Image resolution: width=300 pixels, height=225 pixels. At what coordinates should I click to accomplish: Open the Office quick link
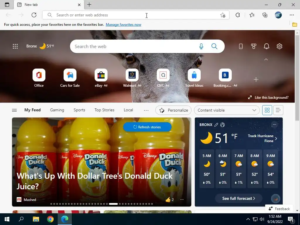pyautogui.click(x=39, y=78)
